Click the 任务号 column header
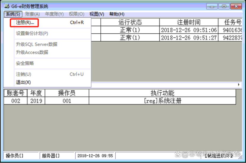 click(230, 22)
